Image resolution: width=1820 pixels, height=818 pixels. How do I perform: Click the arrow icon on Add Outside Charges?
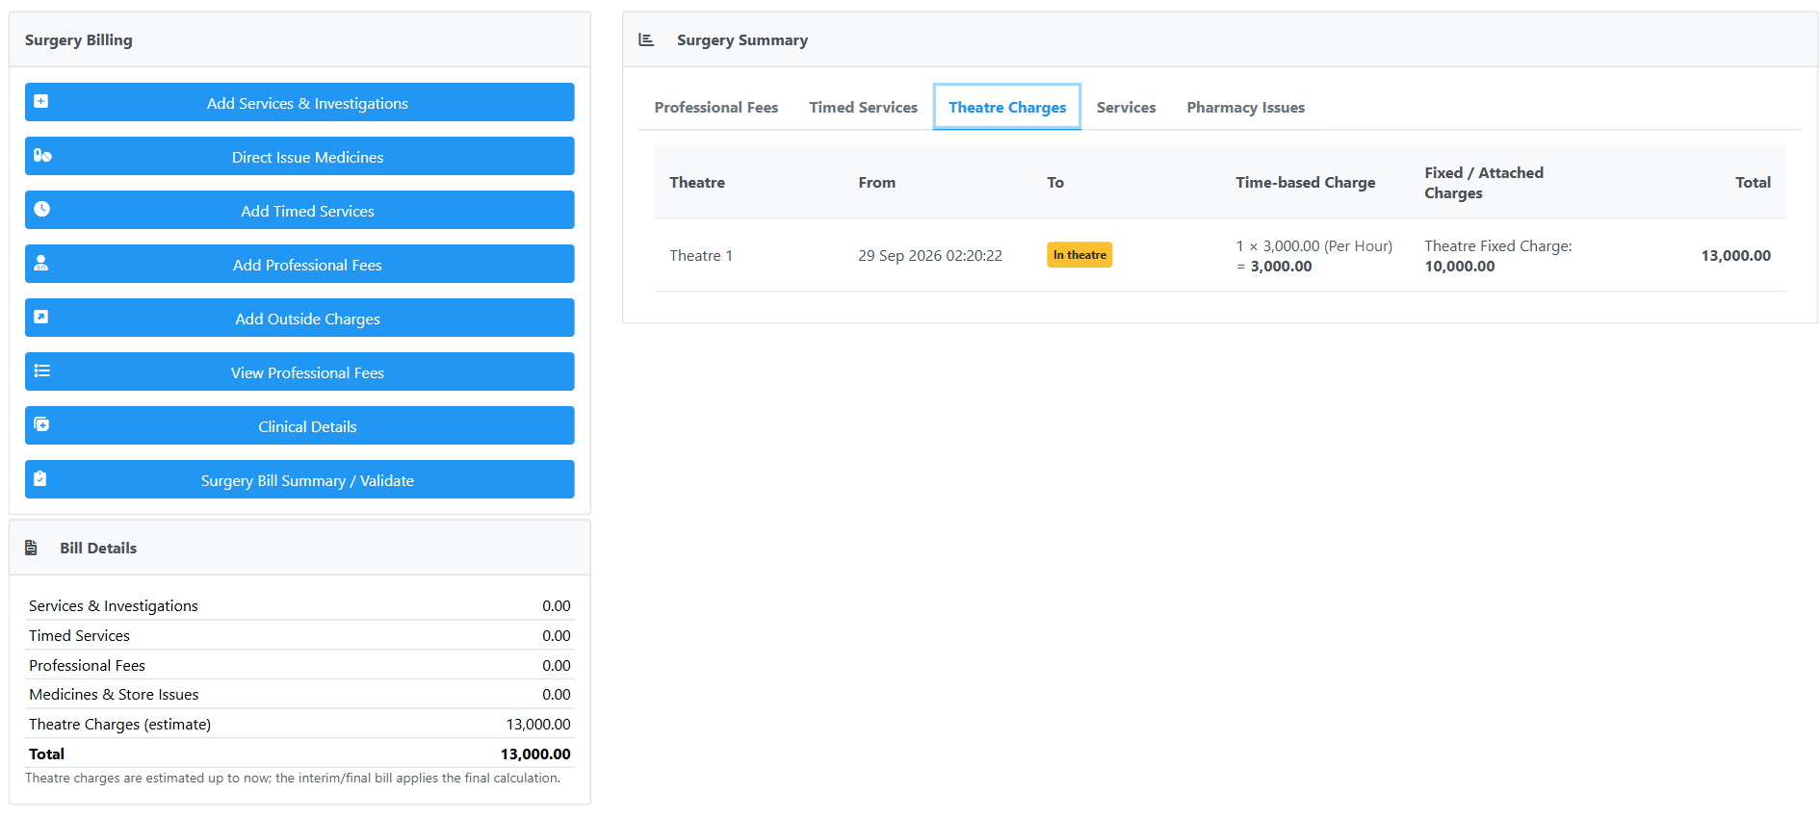[41, 317]
